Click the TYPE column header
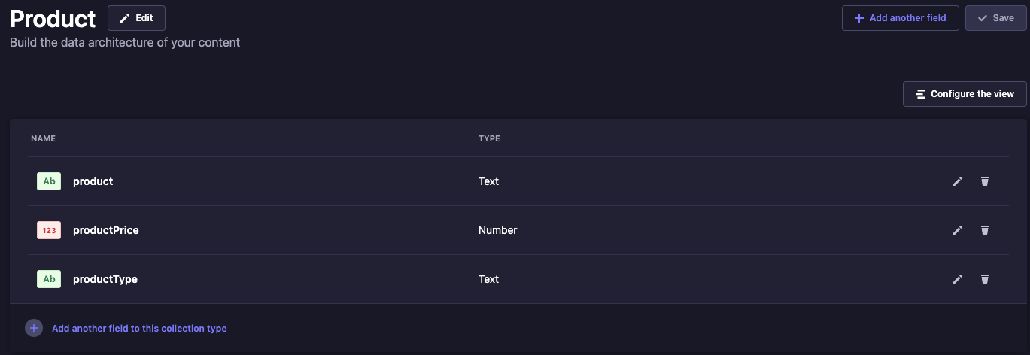This screenshot has height=355, width=1030. [x=489, y=138]
